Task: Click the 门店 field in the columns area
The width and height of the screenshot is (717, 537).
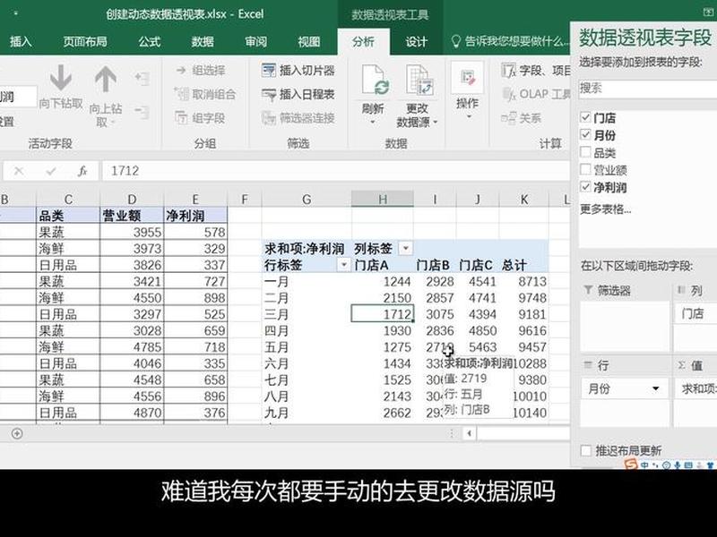Action: (x=695, y=314)
